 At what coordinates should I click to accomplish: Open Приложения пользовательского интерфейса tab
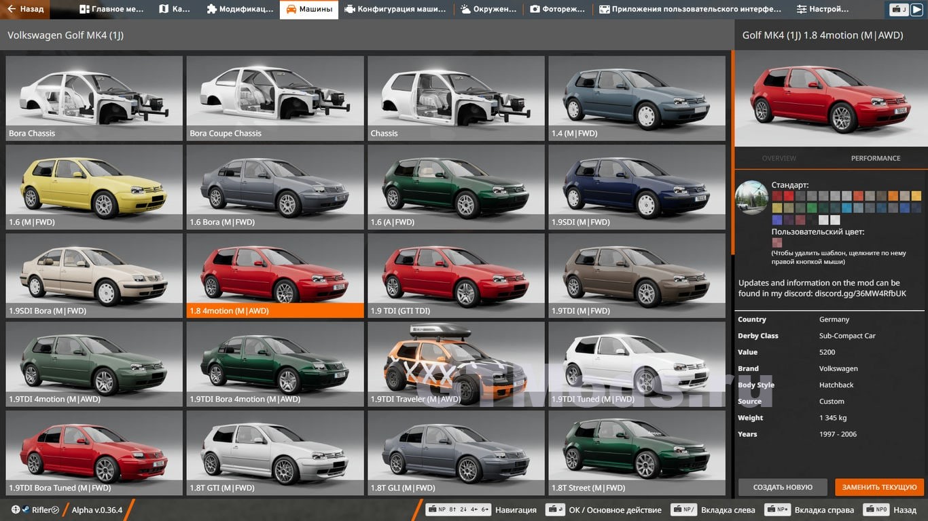(x=690, y=9)
